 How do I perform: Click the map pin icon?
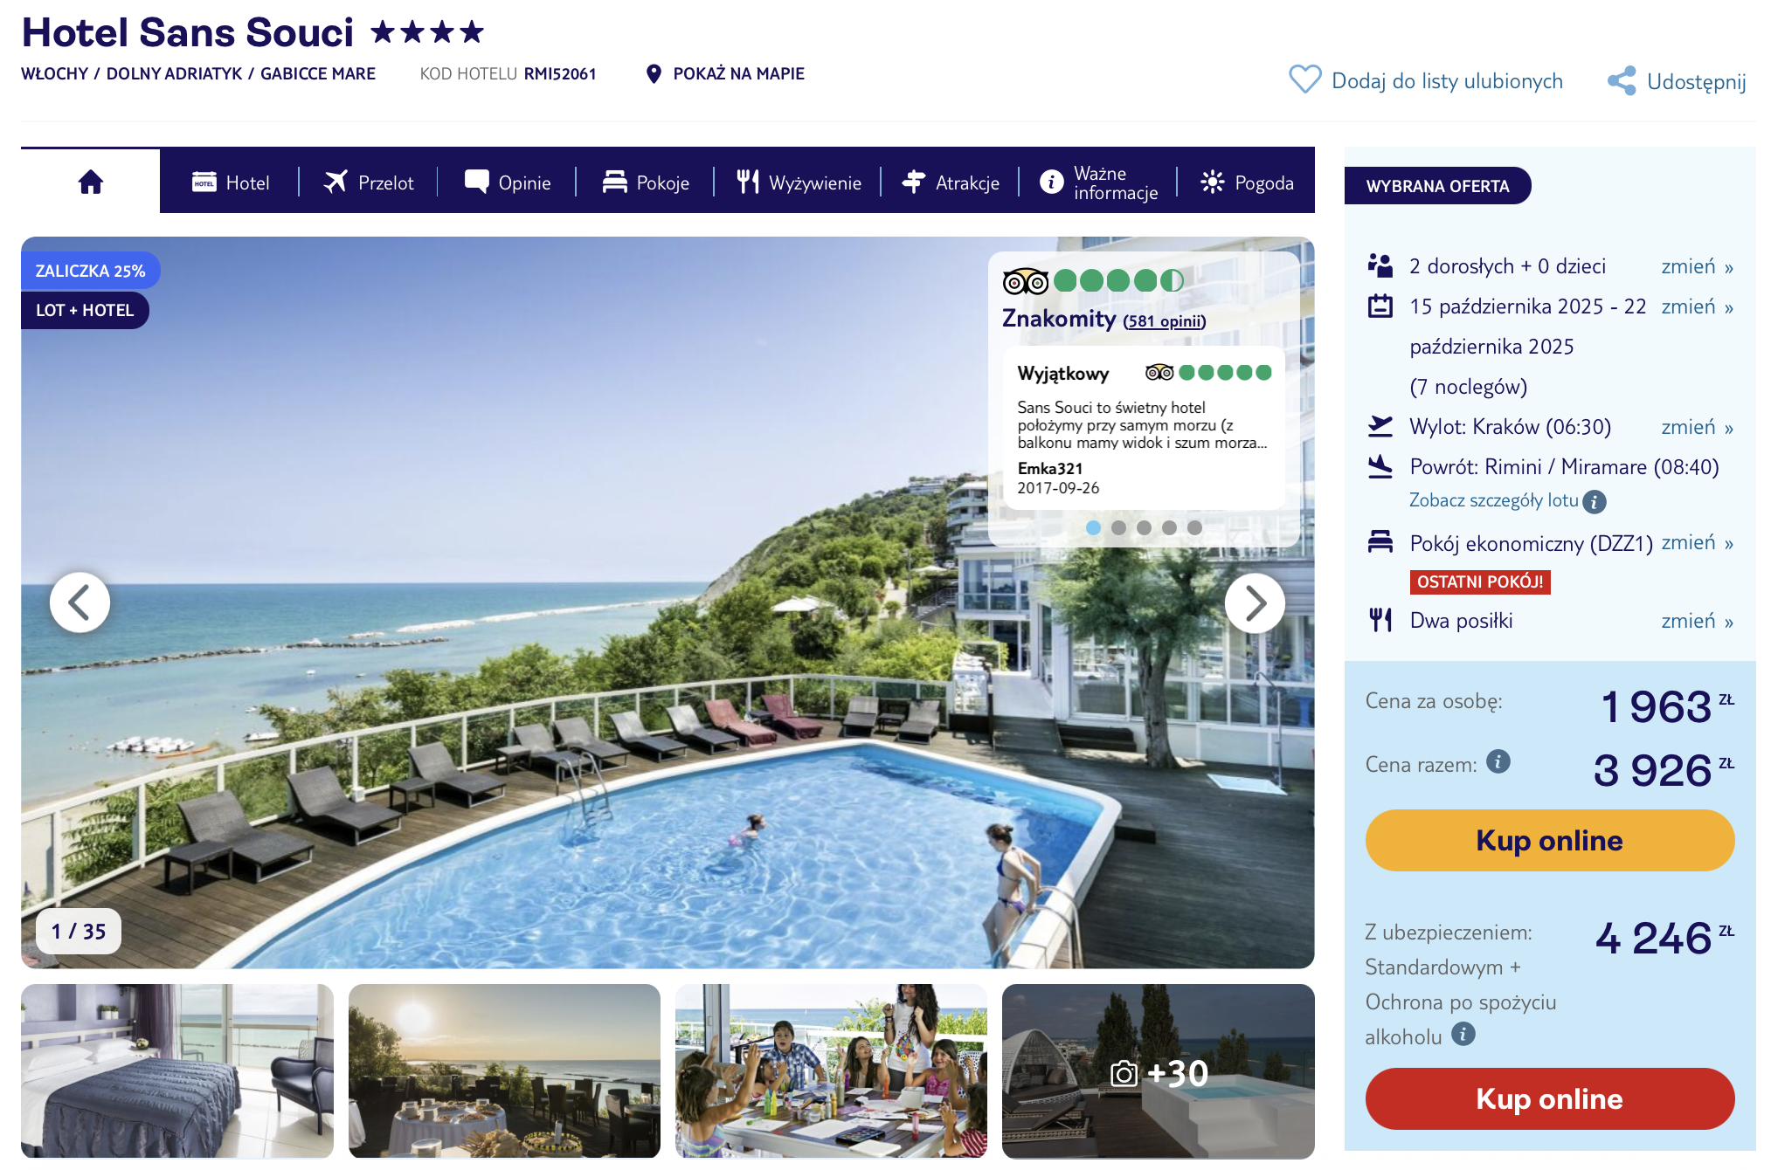[653, 74]
